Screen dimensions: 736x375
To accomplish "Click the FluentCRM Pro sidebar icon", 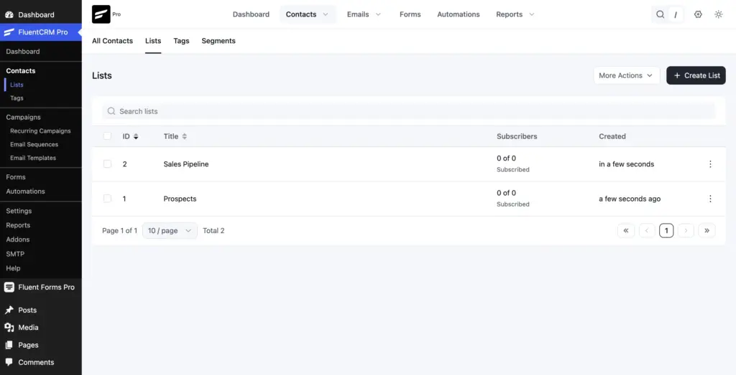I will point(9,32).
